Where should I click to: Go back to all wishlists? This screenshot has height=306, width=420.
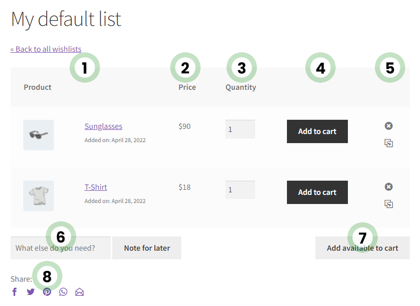(x=46, y=49)
